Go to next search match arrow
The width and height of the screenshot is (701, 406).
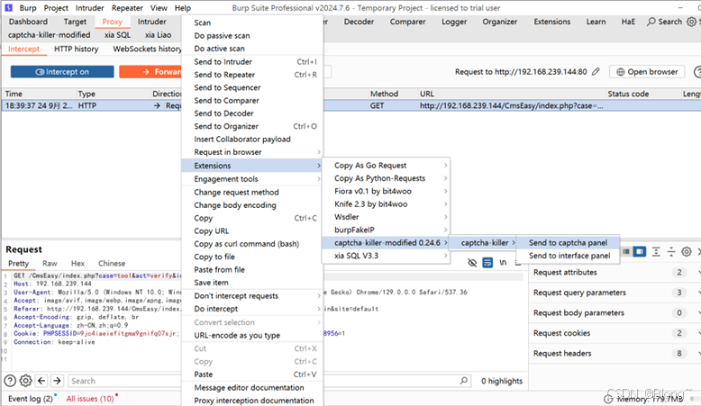[57, 381]
